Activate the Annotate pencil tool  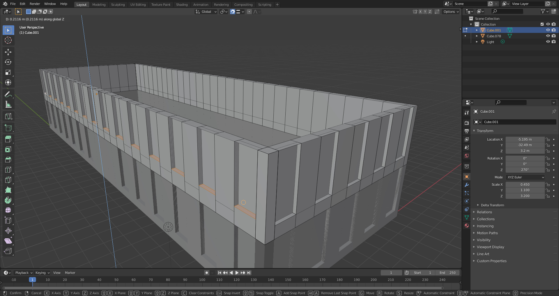[8, 94]
